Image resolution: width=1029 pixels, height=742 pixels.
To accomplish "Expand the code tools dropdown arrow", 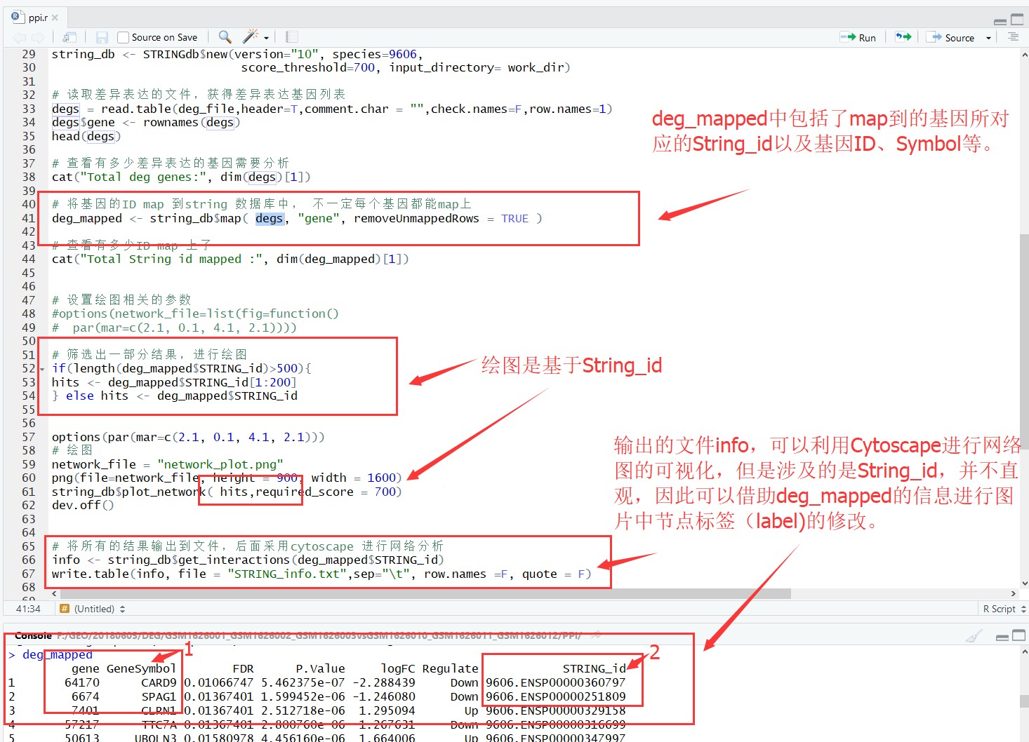I will click(x=266, y=38).
